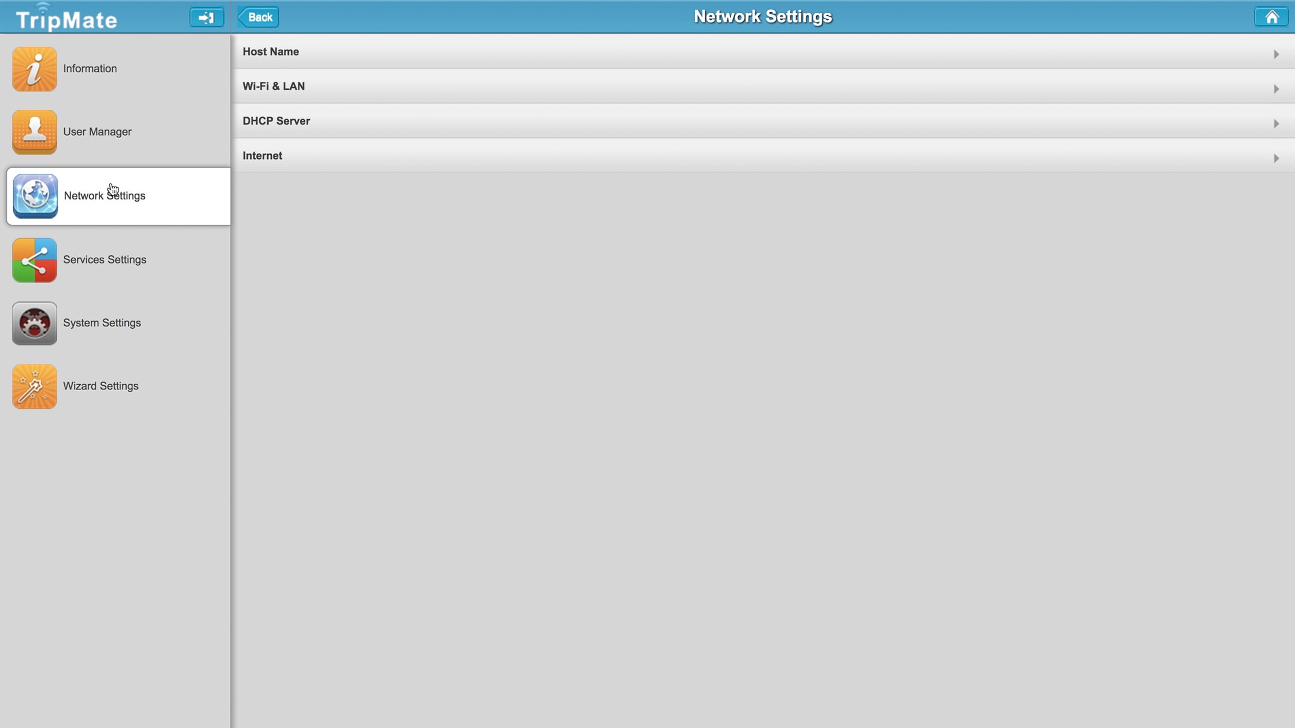Image resolution: width=1295 pixels, height=728 pixels.
Task: Select the System Settings icon
Action: coord(35,322)
